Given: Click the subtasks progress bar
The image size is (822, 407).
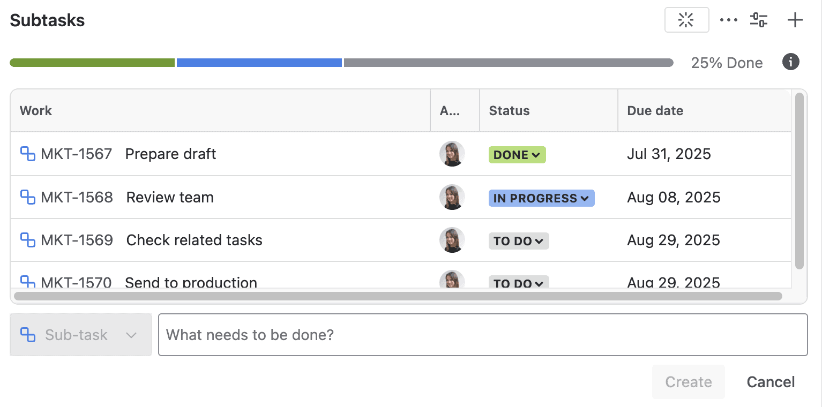Looking at the screenshot, I should [x=341, y=62].
